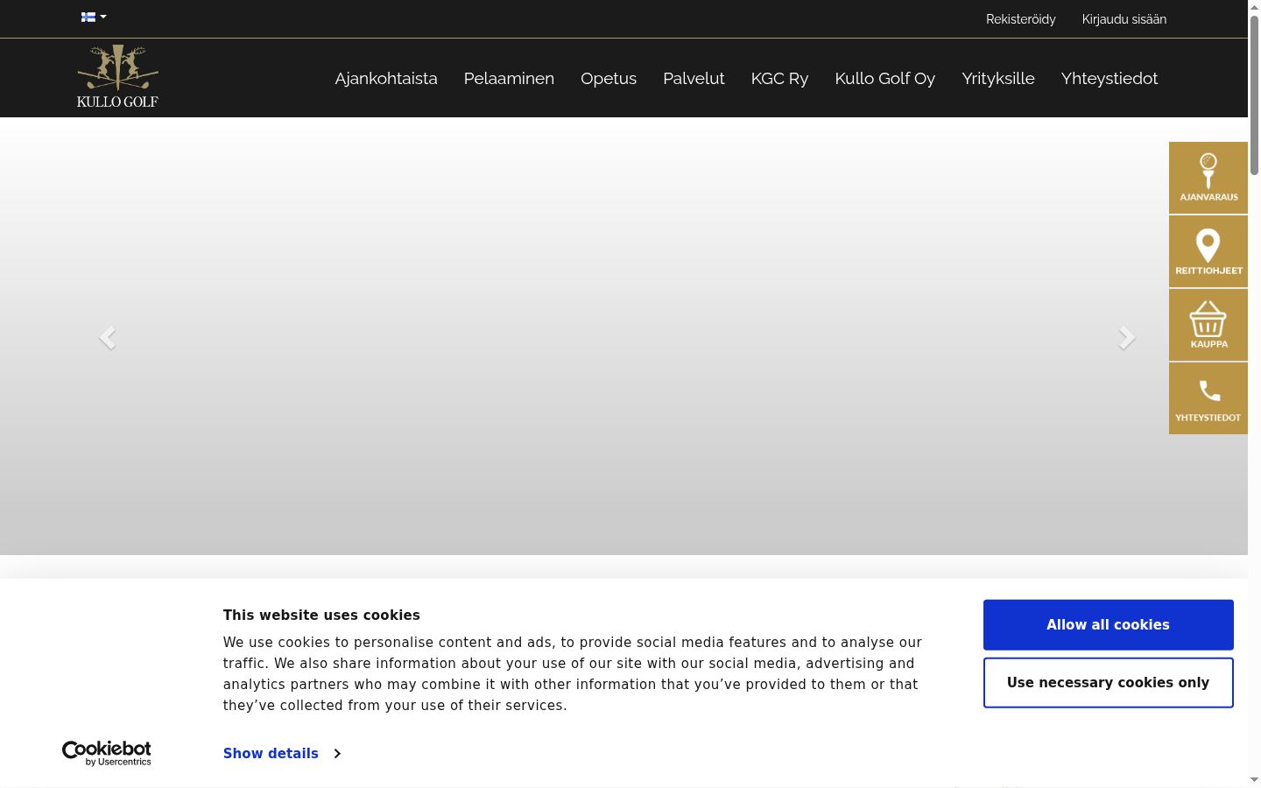Click the Kirjaudu sisään link
The image size is (1261, 788).
point(1124,19)
